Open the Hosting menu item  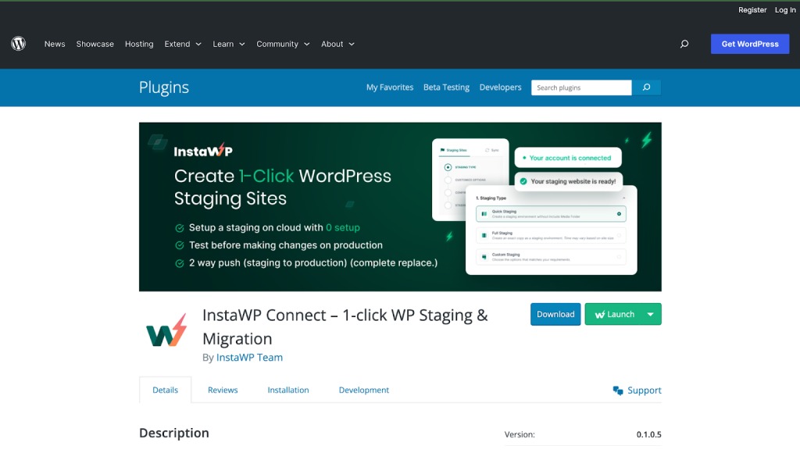tap(139, 44)
